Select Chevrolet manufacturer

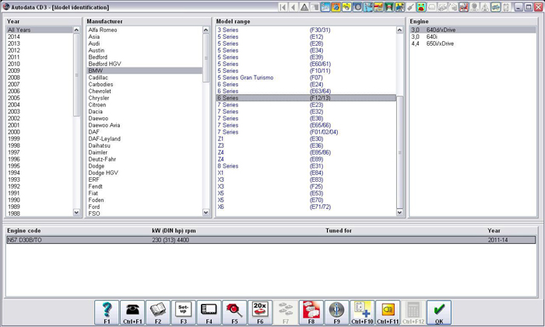(100, 91)
